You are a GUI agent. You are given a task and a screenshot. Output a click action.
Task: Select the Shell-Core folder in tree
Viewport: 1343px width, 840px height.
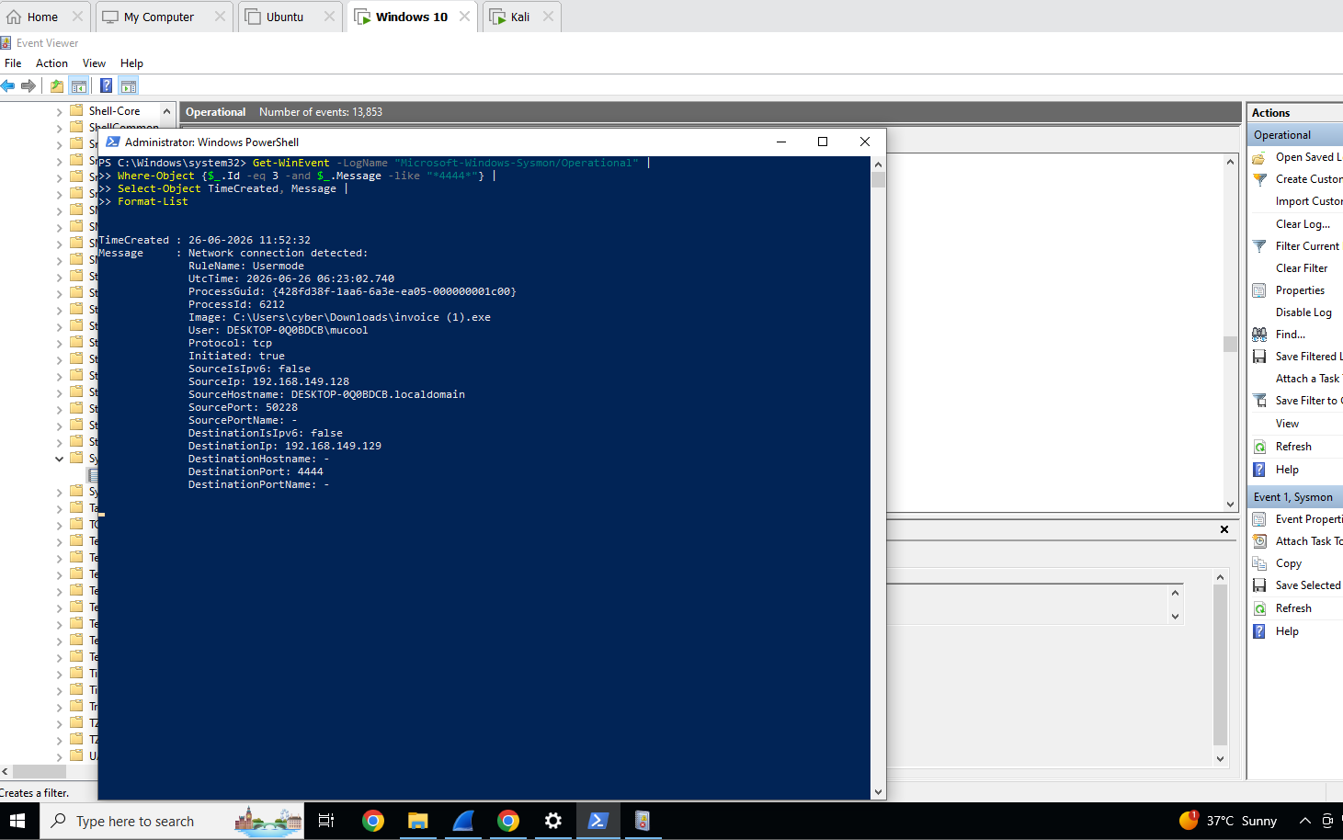[x=115, y=111]
